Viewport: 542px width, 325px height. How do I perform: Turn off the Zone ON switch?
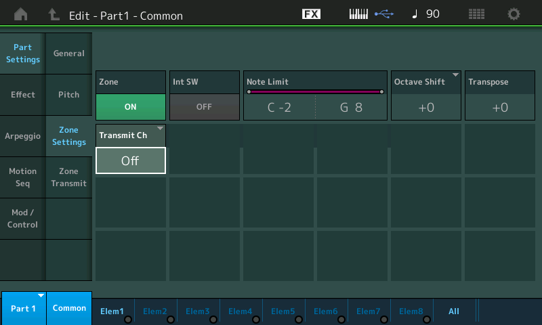click(x=131, y=107)
